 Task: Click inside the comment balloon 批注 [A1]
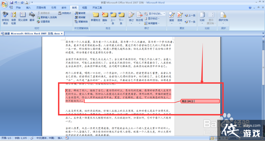click(206, 101)
